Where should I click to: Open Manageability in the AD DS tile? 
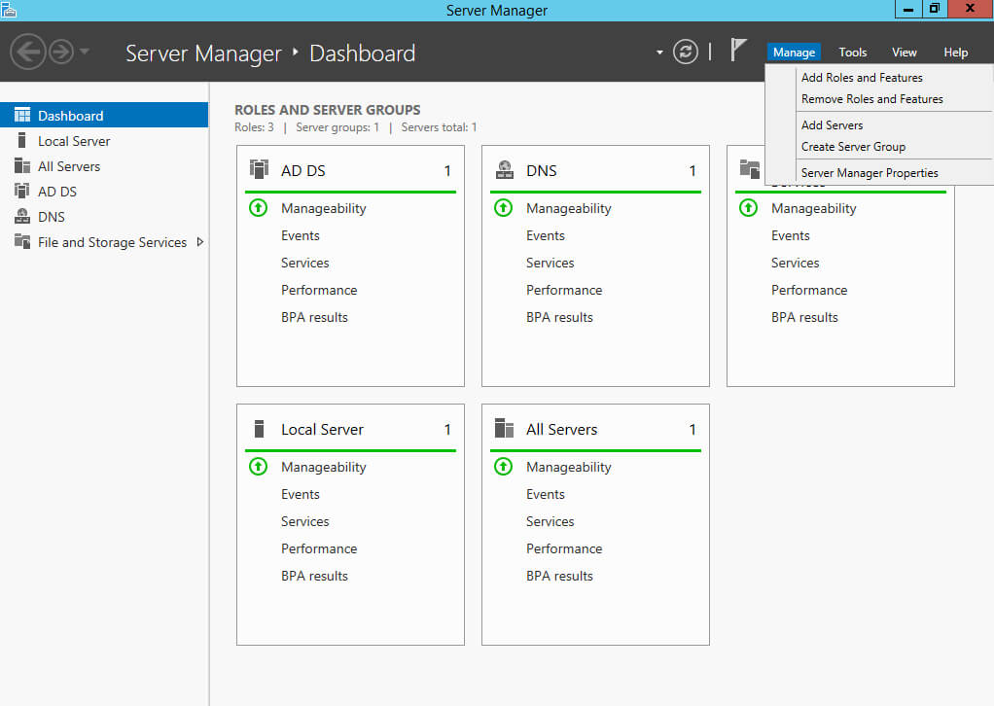click(x=323, y=208)
